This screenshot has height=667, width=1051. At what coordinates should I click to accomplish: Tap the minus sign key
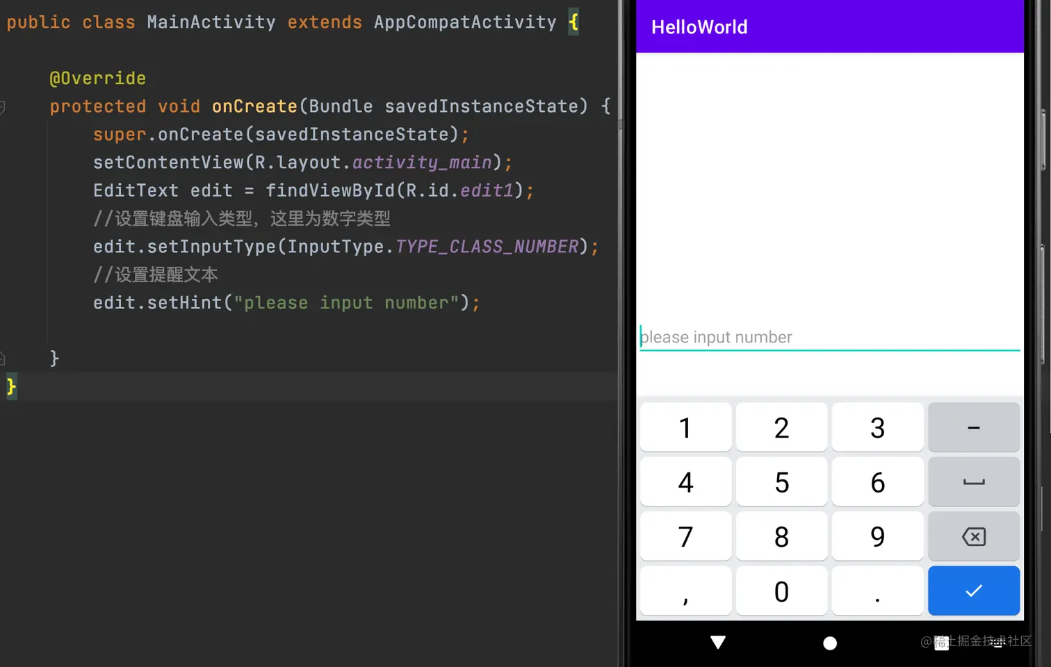(x=974, y=427)
